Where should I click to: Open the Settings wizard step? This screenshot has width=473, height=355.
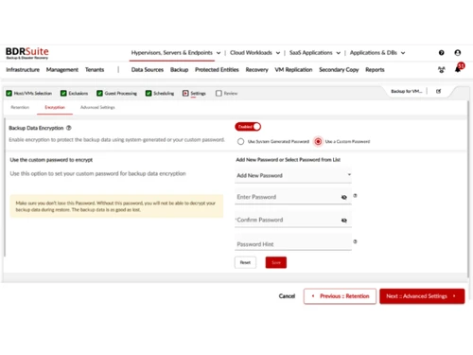click(194, 94)
